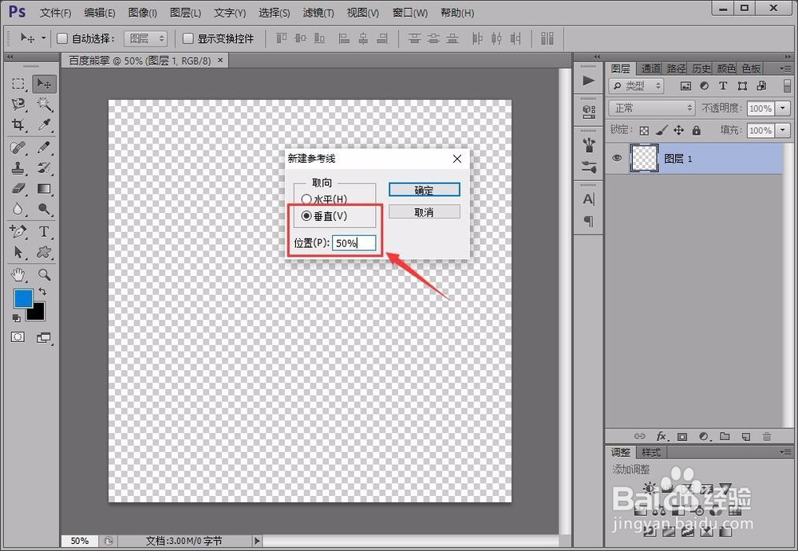Viewport: 798px width, 551px height.
Task: Click 取消 in the new guide dialog
Action: pos(424,211)
